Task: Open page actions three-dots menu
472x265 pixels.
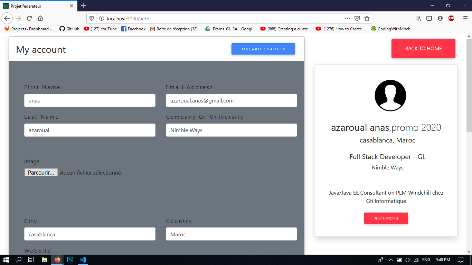Action: click(x=348, y=18)
